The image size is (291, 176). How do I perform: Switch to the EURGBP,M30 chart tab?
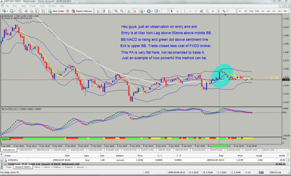click(113, 150)
